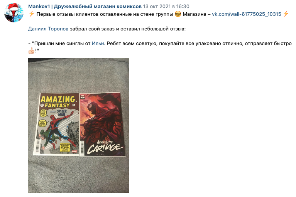This screenshot has width=296, height=197.
Task: Click the Amazing Fantasy comic cover in photo
Action: [56, 124]
